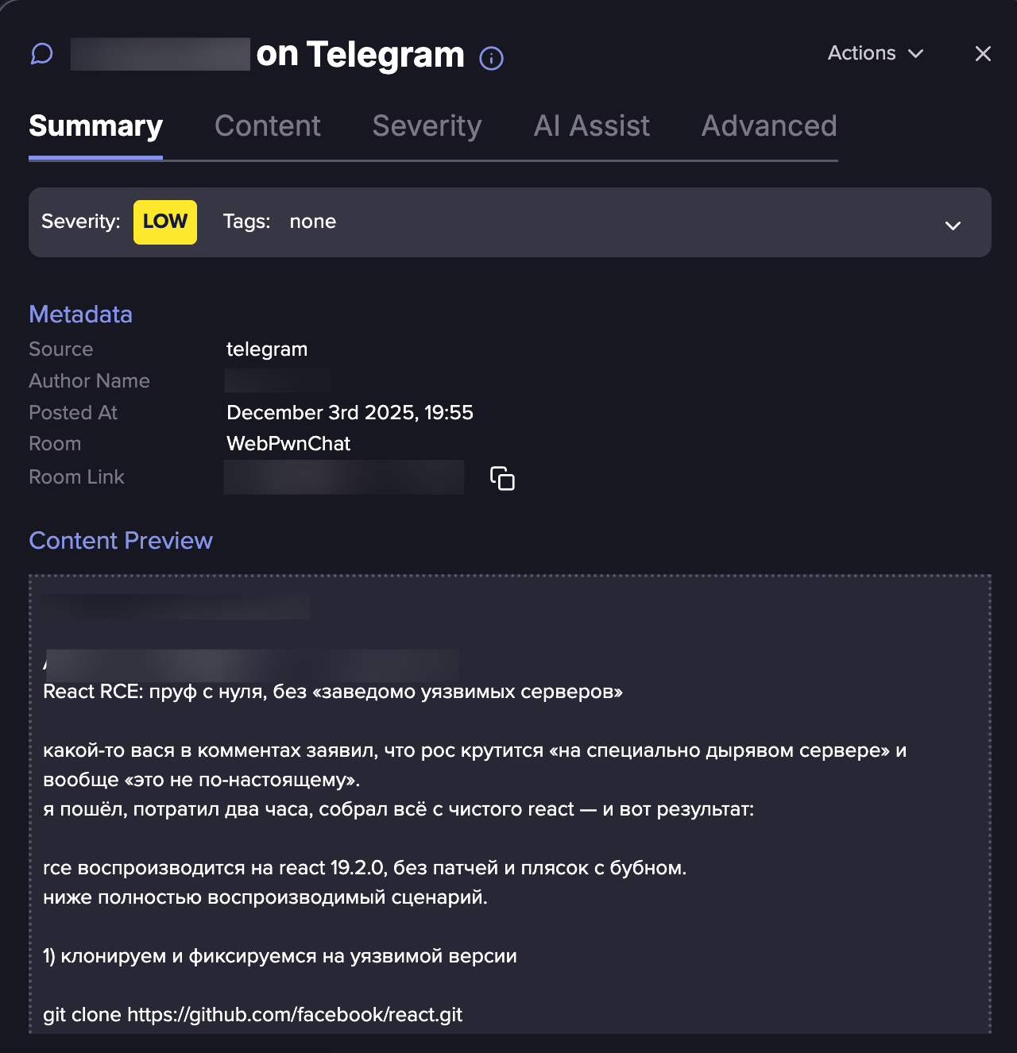Click the blurred Room Link field
The image size is (1017, 1053).
tap(343, 477)
